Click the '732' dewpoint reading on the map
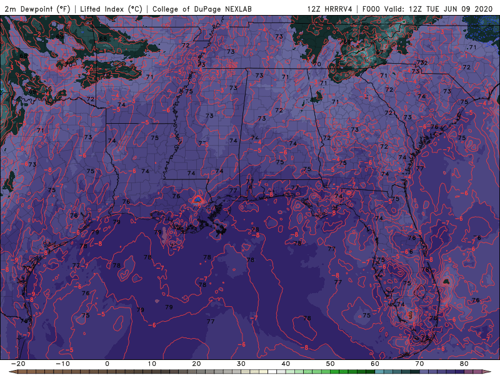The width and height of the screenshot is (500, 375). pyautogui.click(x=422, y=63)
